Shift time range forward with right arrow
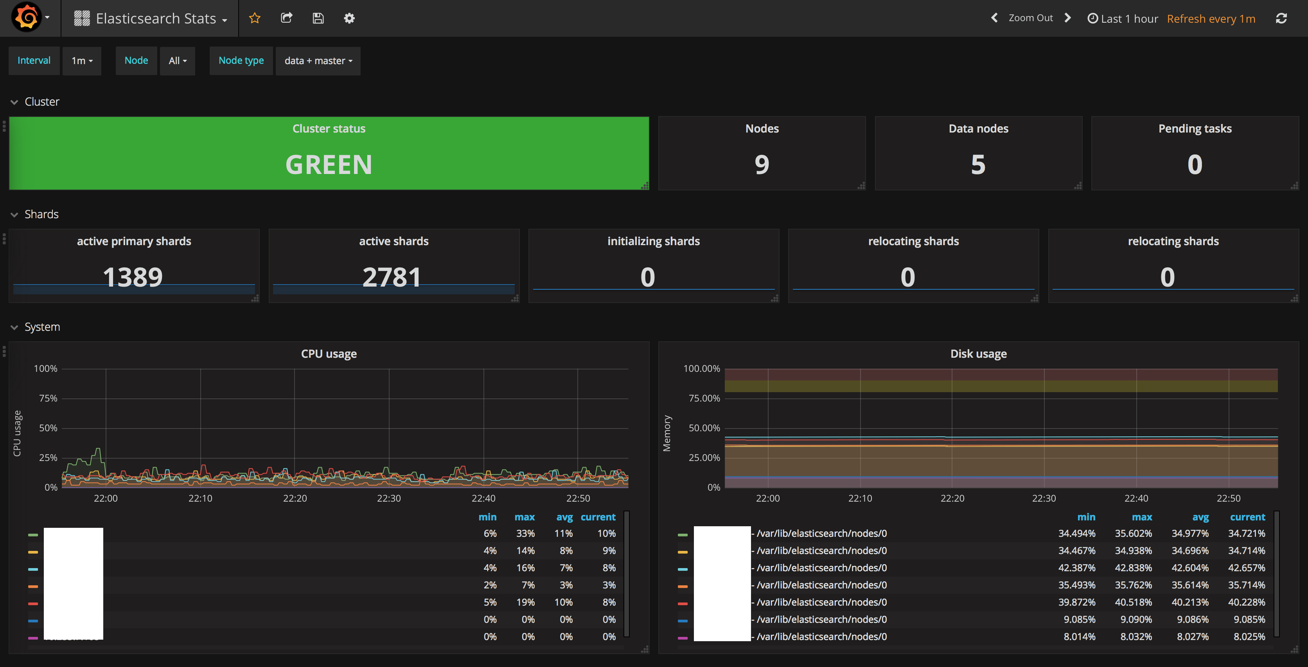The width and height of the screenshot is (1308, 667). pyautogui.click(x=1067, y=18)
